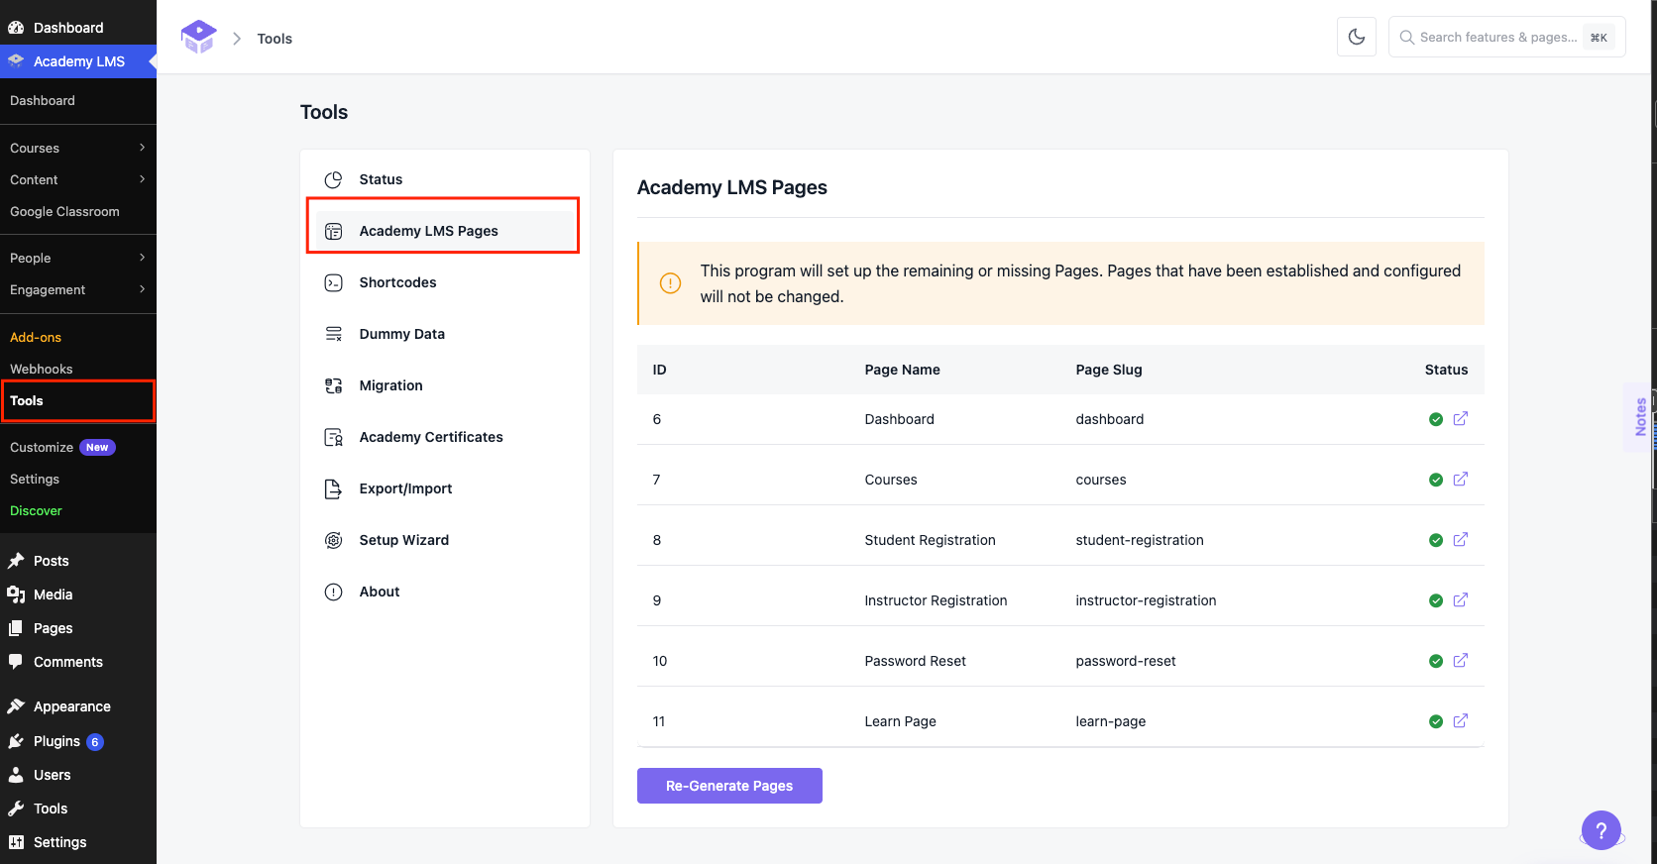
Task: Focus the Search features & pages field
Action: click(x=1506, y=37)
